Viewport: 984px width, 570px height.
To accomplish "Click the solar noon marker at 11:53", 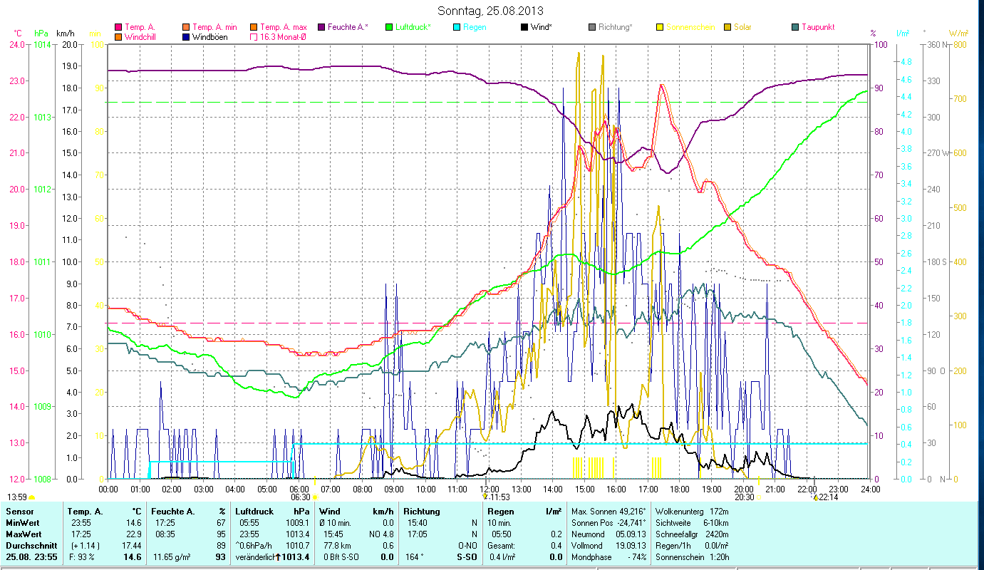I will coord(485,497).
